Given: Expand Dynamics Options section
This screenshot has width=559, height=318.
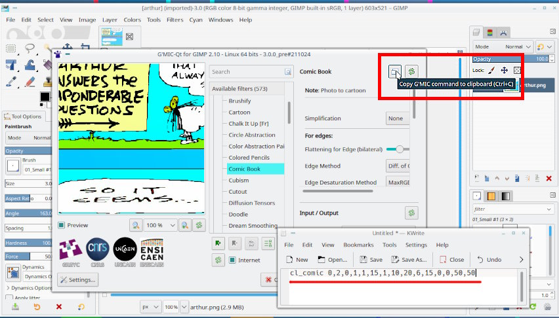Looking at the screenshot, I should (x=8, y=288).
